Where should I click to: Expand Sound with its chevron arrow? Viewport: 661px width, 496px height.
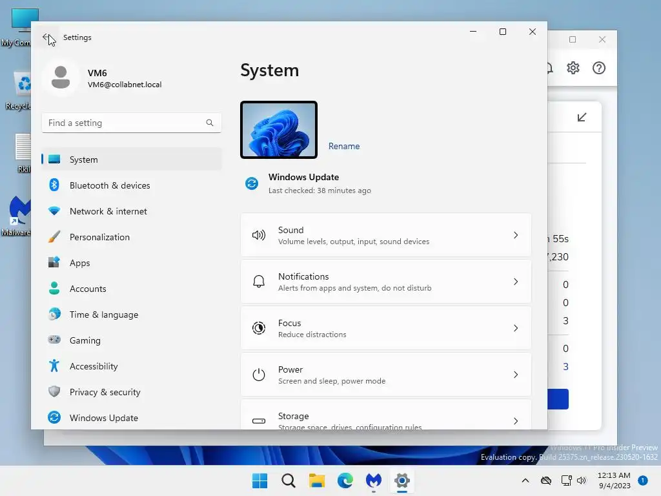(516, 235)
